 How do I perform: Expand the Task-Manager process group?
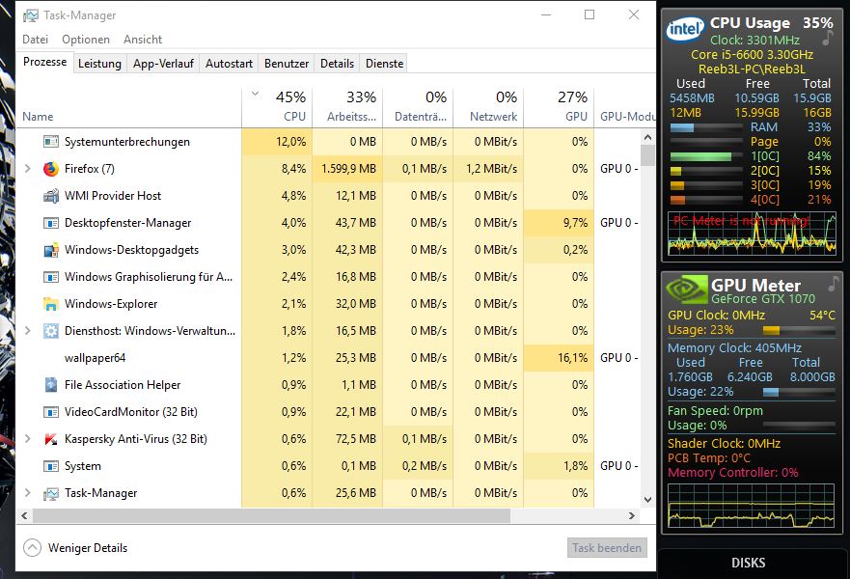click(28, 493)
